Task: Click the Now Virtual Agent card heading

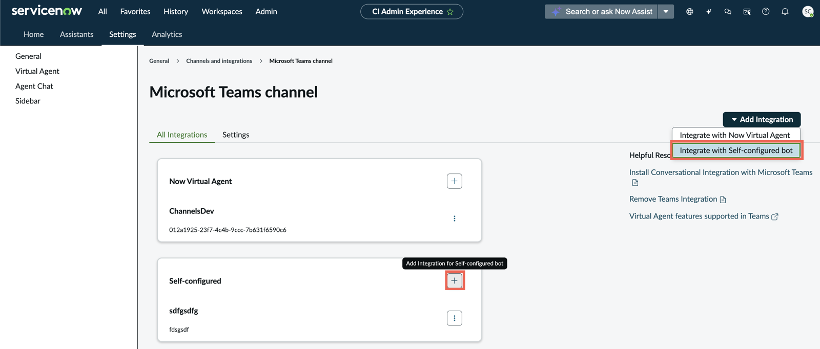Action: point(200,181)
